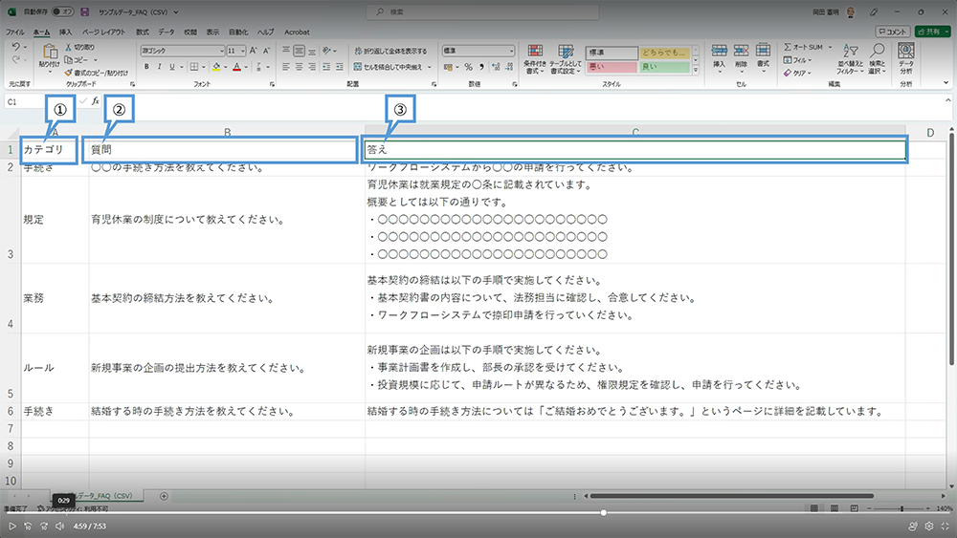Click the green Share (共有) button
957x538 pixels.
point(932,32)
